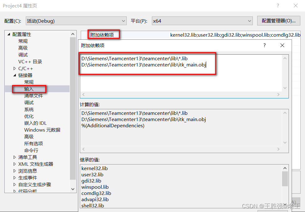Click the 配置管理器(O) button

point(279,21)
